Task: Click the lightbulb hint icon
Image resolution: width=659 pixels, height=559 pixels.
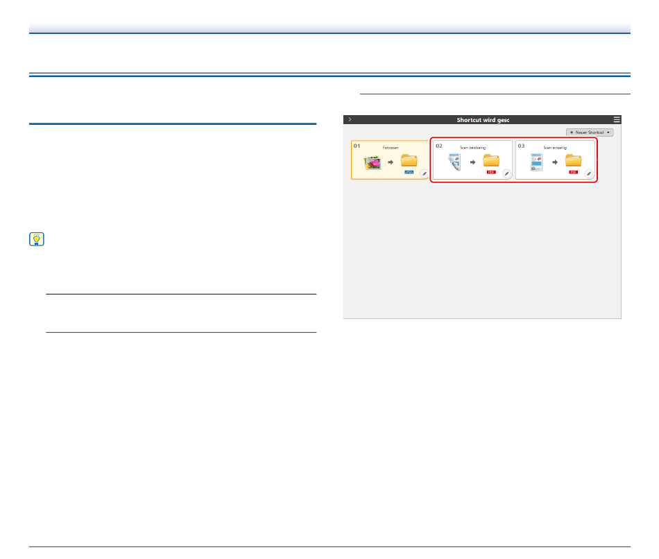Action: [x=37, y=239]
